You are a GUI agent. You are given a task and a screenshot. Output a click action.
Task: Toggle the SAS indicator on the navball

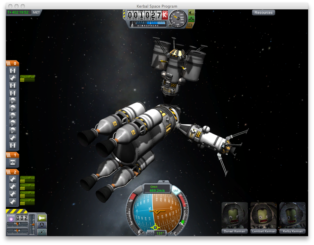pos(176,190)
